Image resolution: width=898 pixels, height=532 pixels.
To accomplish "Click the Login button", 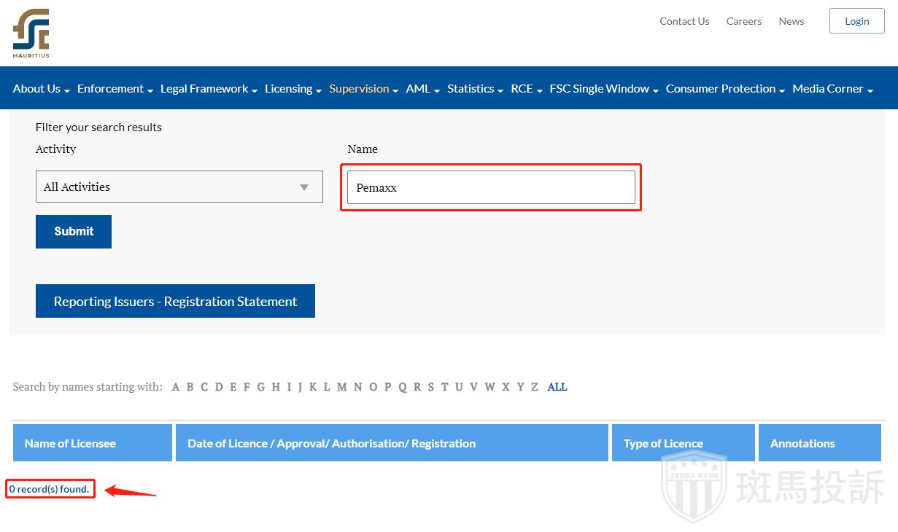I will (x=856, y=21).
